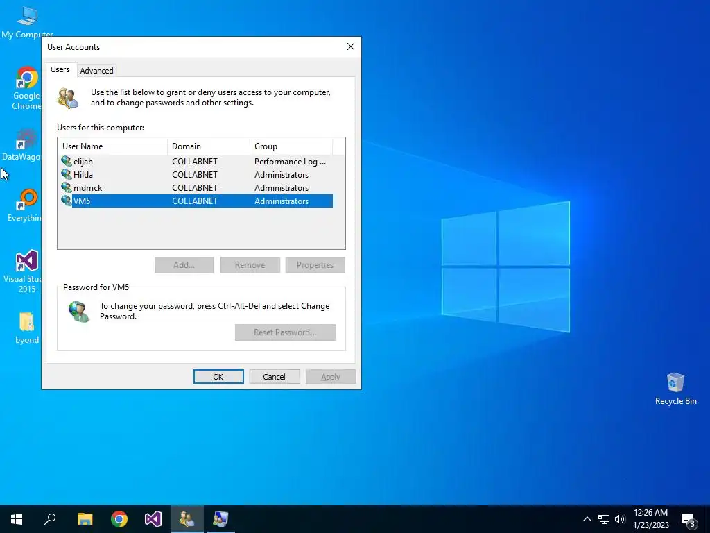The image size is (710, 533).
Task: Launch Visual Studio from taskbar
Action: click(x=153, y=519)
